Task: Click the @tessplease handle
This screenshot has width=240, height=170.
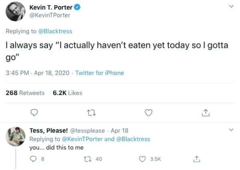Action: coord(88,130)
